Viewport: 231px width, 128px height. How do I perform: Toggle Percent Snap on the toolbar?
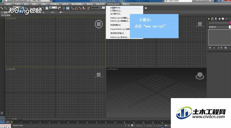coord(80,8)
